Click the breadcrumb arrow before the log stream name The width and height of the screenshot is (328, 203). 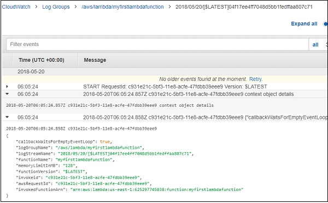pyautogui.click(x=169, y=7)
